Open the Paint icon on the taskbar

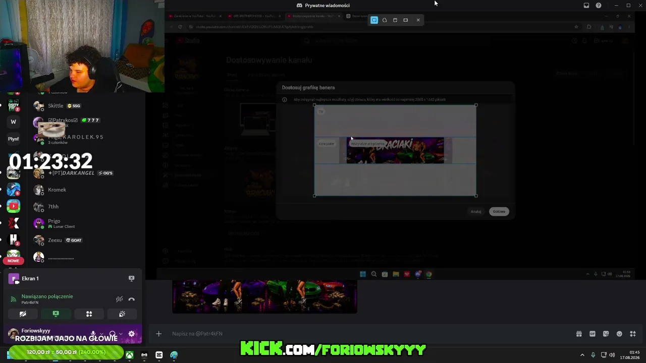pos(174,355)
